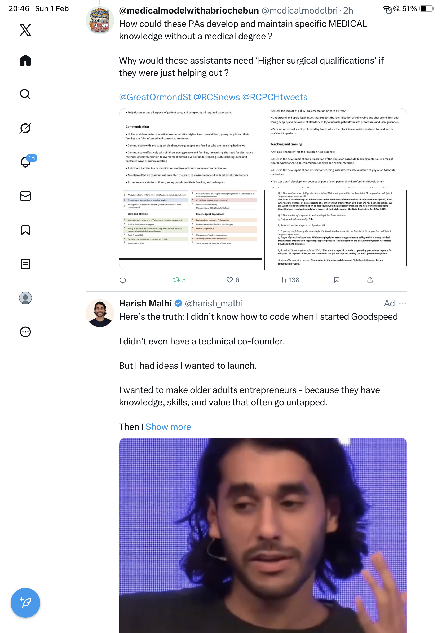This screenshot has width=442, height=633.
Task: Open share options on the tweet
Action: point(370,280)
